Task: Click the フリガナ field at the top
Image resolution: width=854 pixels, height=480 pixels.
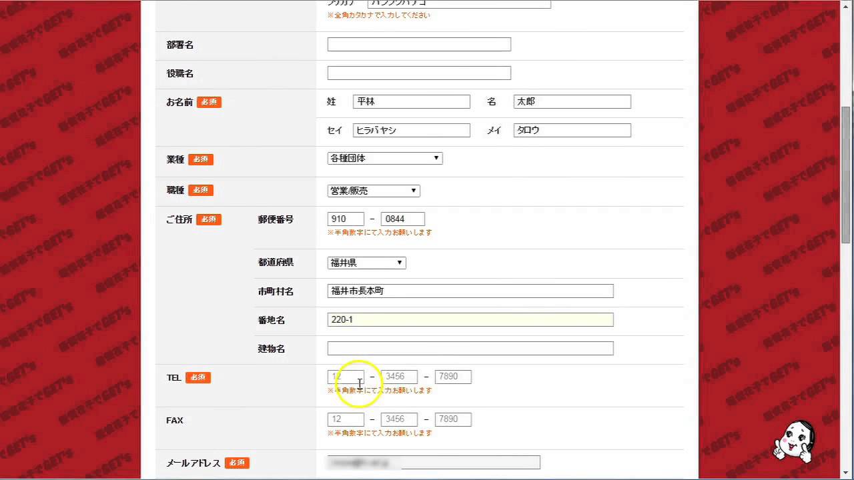Action: [x=459, y=3]
